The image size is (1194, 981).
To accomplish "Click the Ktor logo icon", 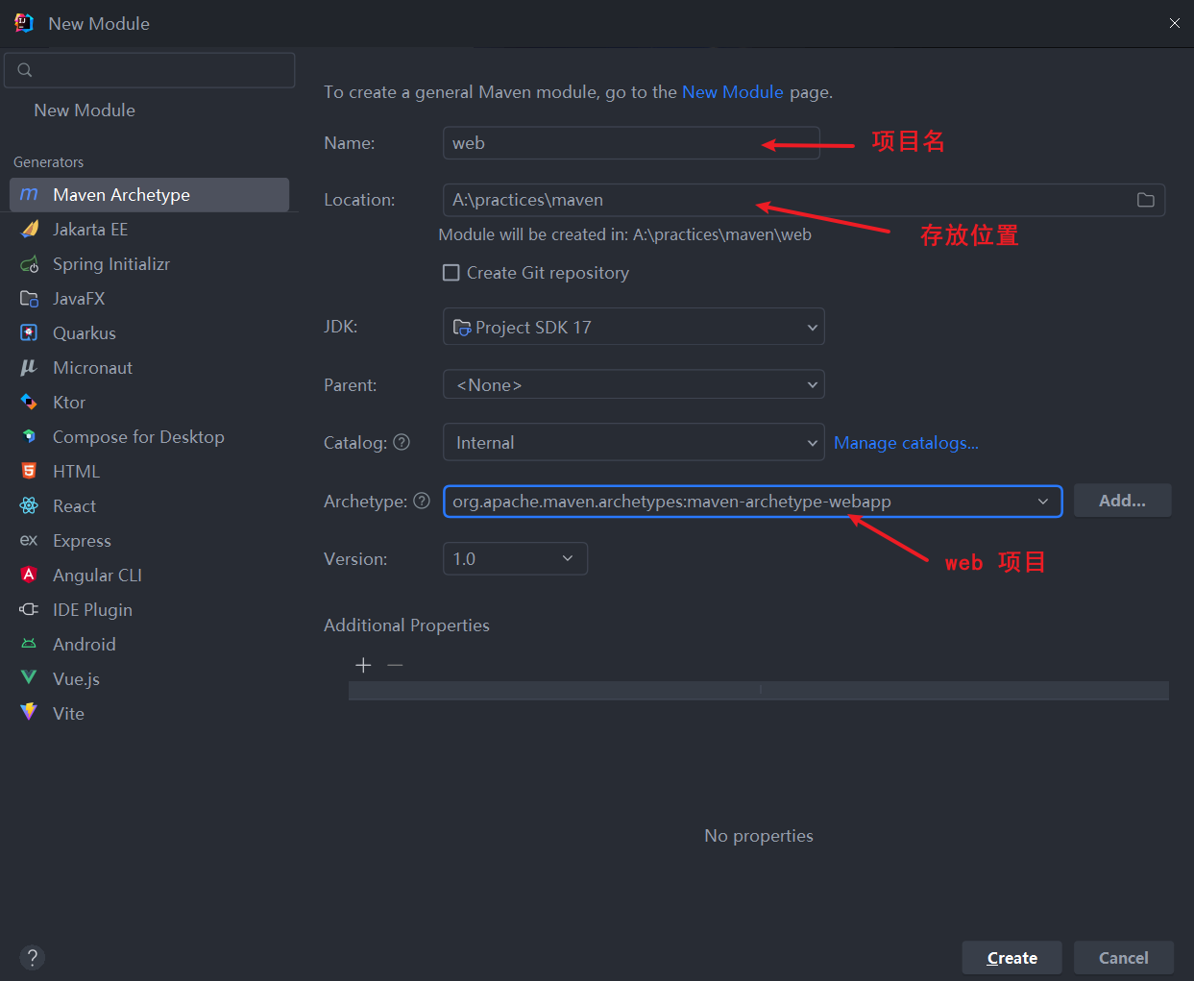I will (29, 403).
